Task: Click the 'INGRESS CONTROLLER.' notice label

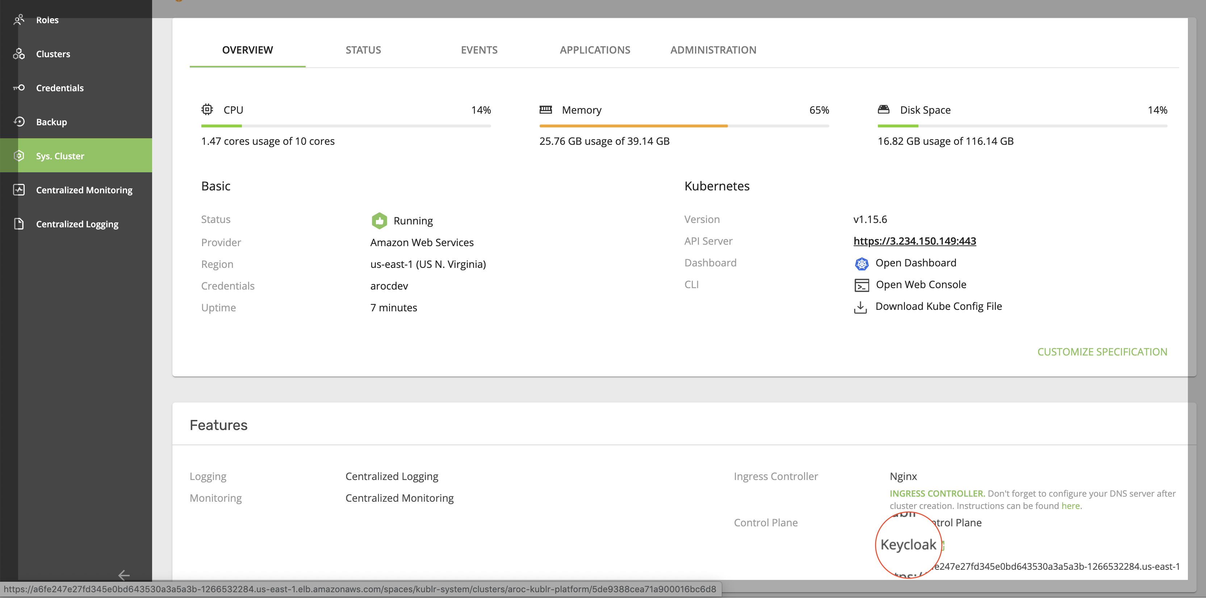Action: click(937, 494)
